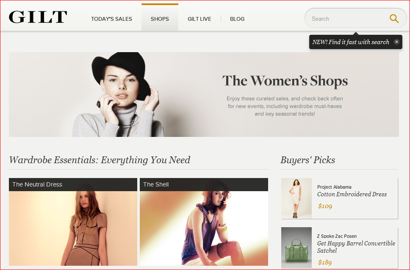This screenshot has width=410, height=270.
Task: Click the green satchel thumbnail image
Action: 296,248
